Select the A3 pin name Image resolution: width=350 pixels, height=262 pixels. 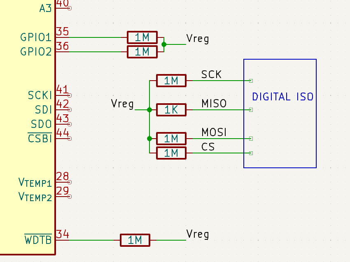pyautogui.click(x=46, y=9)
